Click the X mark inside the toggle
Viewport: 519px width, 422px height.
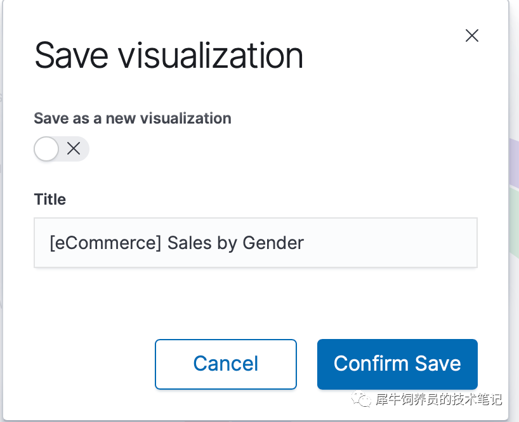coord(74,149)
